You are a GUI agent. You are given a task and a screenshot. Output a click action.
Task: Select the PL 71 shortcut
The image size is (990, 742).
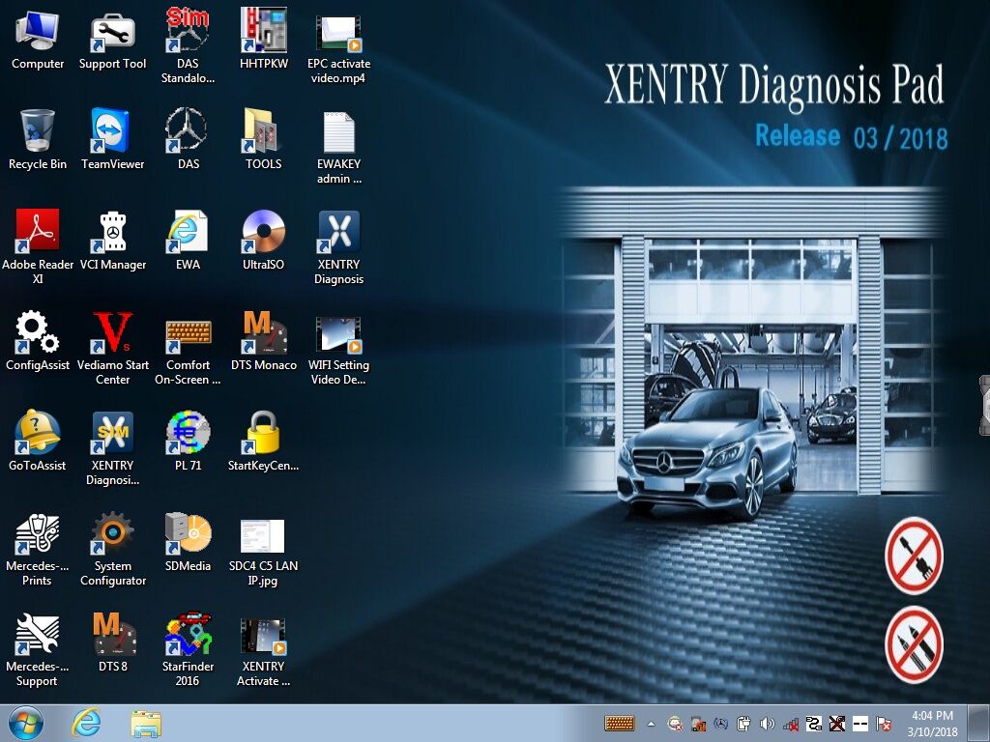188,441
